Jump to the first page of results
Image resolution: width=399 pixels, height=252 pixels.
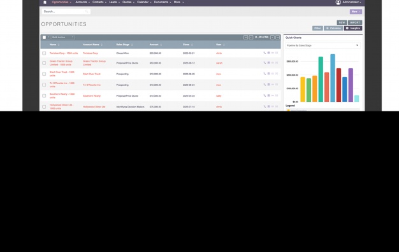click(245, 38)
